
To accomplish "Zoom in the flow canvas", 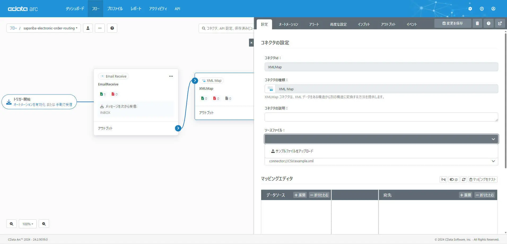I will [11, 224].
